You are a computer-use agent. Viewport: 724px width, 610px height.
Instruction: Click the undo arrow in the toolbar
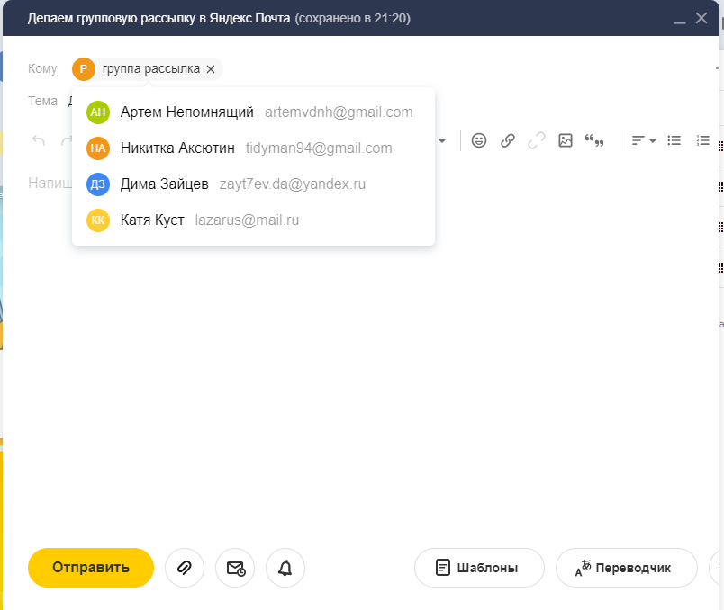[x=39, y=140]
